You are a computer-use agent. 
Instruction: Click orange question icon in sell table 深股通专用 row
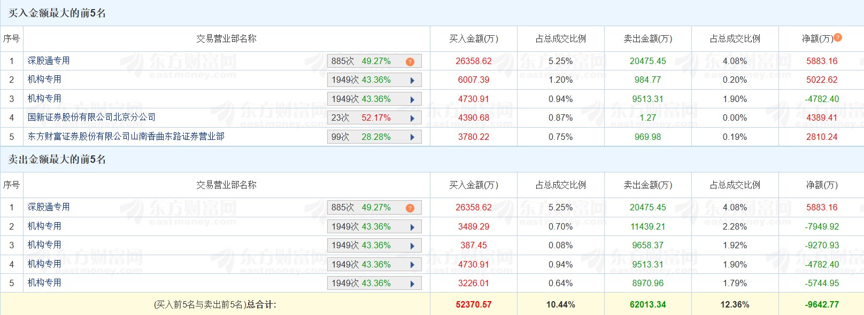click(x=410, y=208)
